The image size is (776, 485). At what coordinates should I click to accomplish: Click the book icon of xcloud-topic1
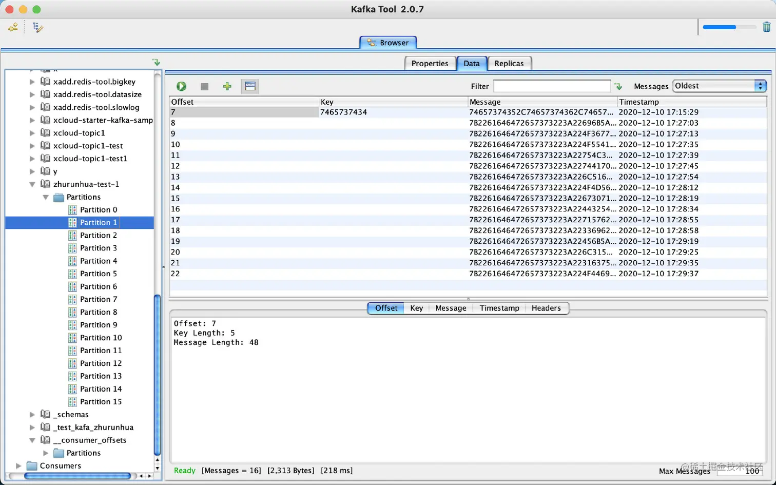coord(45,132)
